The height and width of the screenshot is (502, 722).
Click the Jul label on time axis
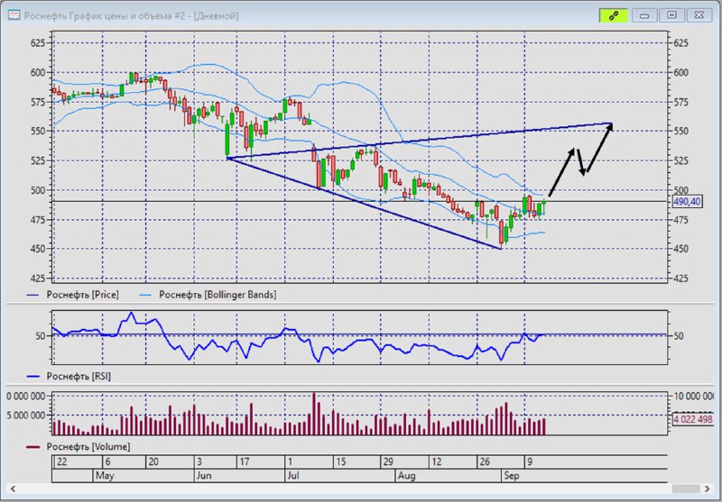[292, 476]
